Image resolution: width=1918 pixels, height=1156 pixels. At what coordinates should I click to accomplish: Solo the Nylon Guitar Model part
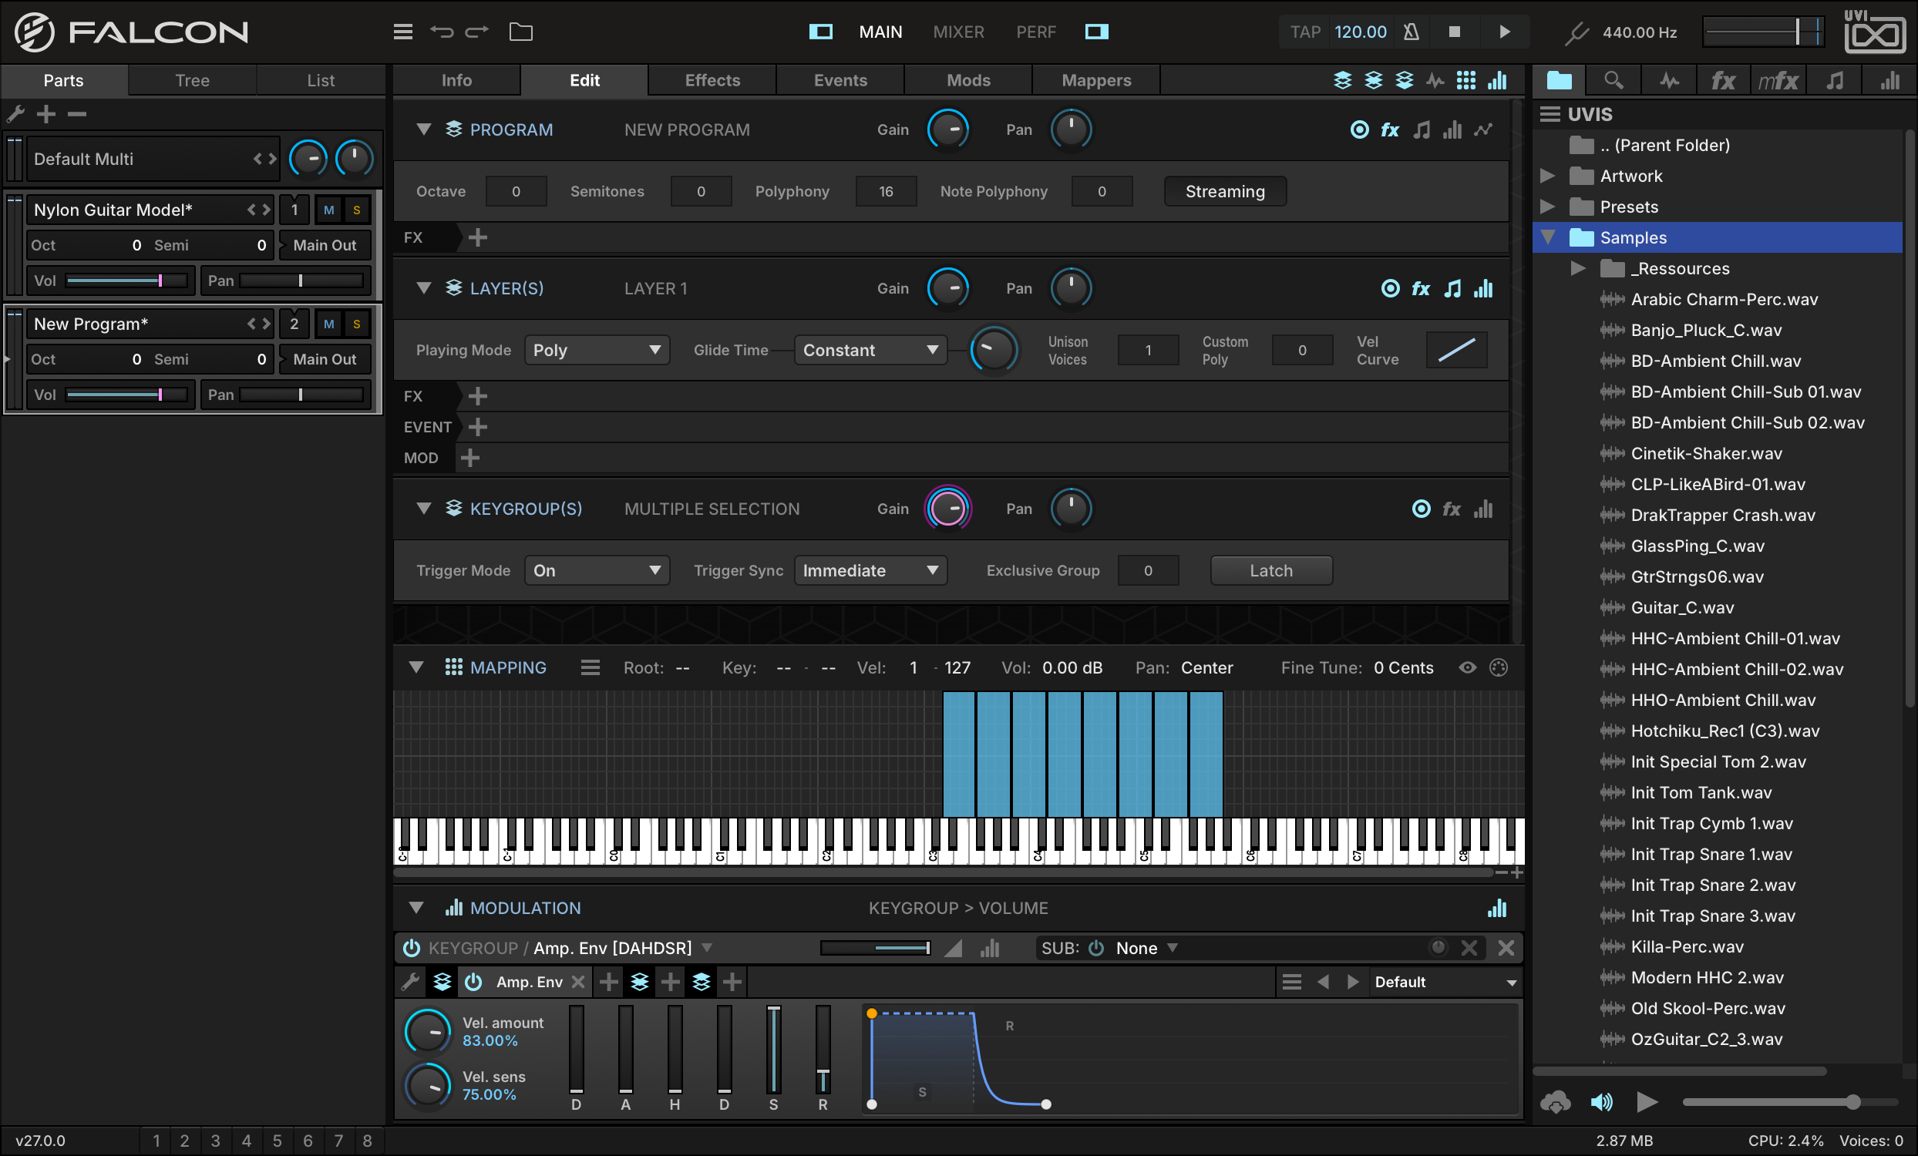[356, 210]
